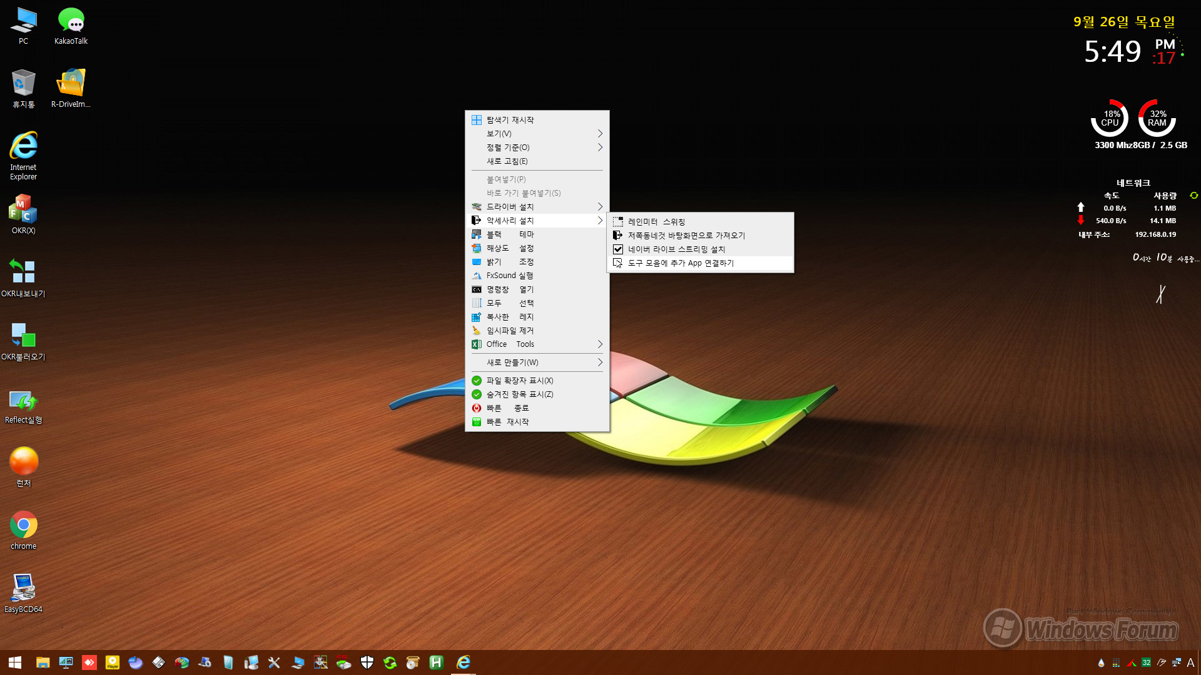This screenshot has height=675, width=1201.
Task: Toggle the IME language A indicator
Action: (1190, 662)
